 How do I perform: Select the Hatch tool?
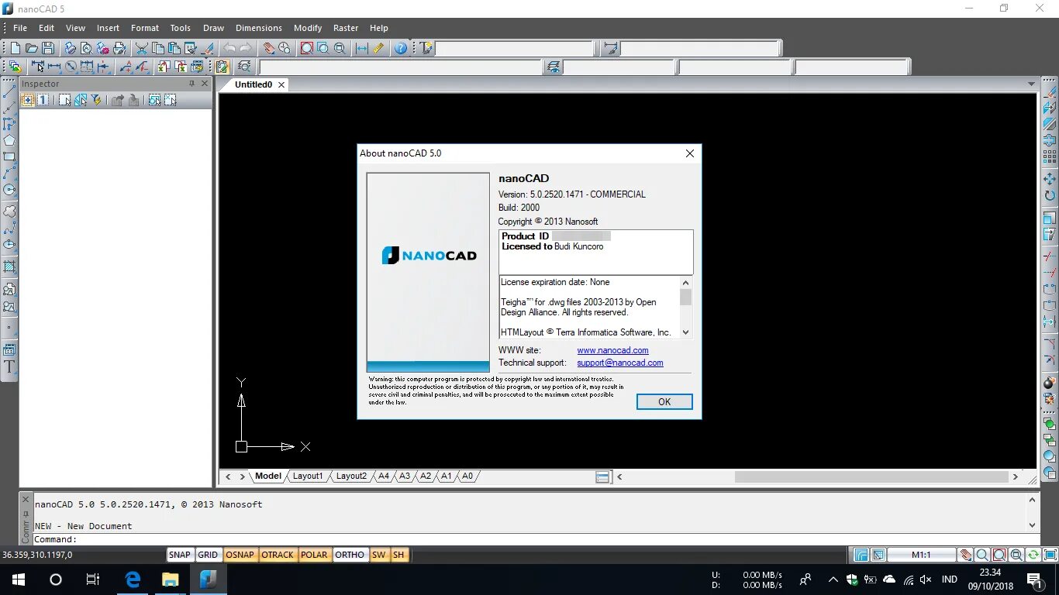click(x=9, y=267)
